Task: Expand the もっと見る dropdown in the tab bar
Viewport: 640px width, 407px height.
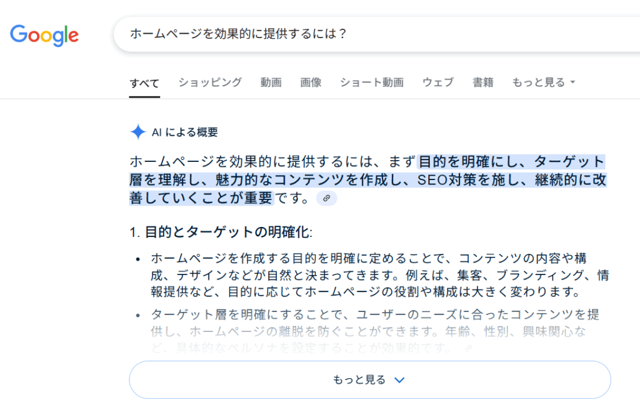Action: point(543,83)
